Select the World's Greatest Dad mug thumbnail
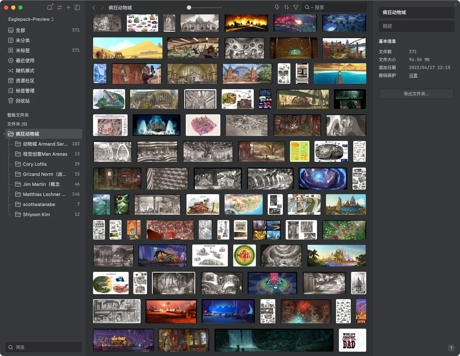 coord(353,340)
